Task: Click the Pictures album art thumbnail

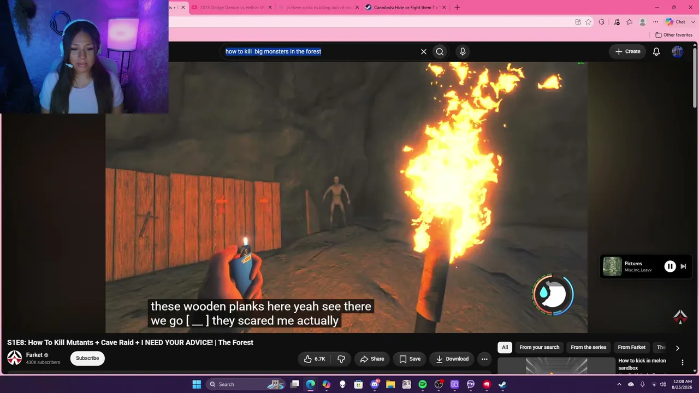Action: click(x=612, y=266)
